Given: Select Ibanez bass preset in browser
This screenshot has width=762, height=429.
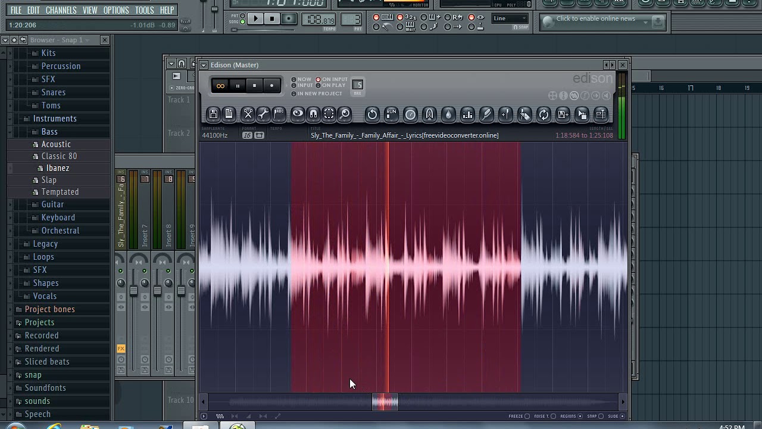Looking at the screenshot, I should tap(58, 168).
